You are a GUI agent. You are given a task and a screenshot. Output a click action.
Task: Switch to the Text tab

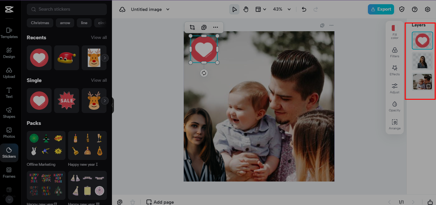point(9,92)
